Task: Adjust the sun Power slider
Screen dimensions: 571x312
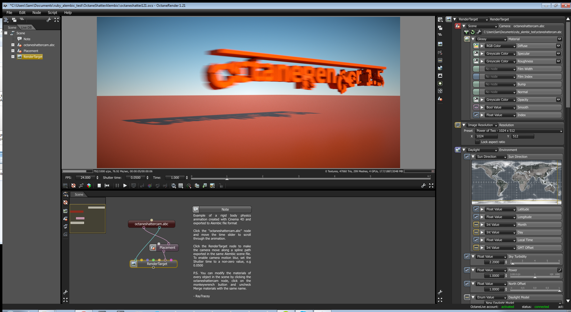Action: pyautogui.click(x=535, y=276)
